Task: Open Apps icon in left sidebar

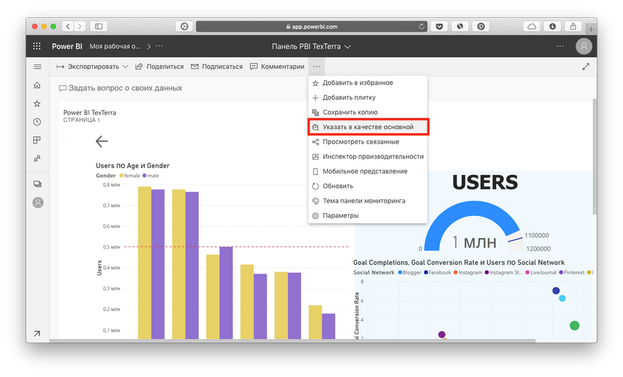Action: [x=37, y=140]
